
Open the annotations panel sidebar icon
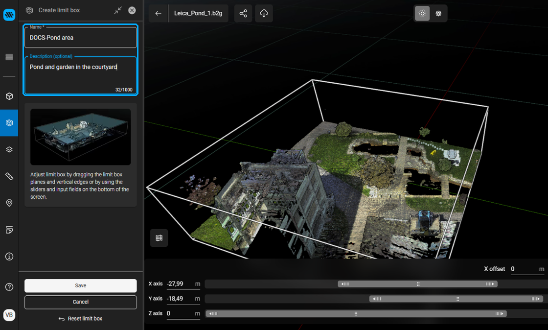9,230
